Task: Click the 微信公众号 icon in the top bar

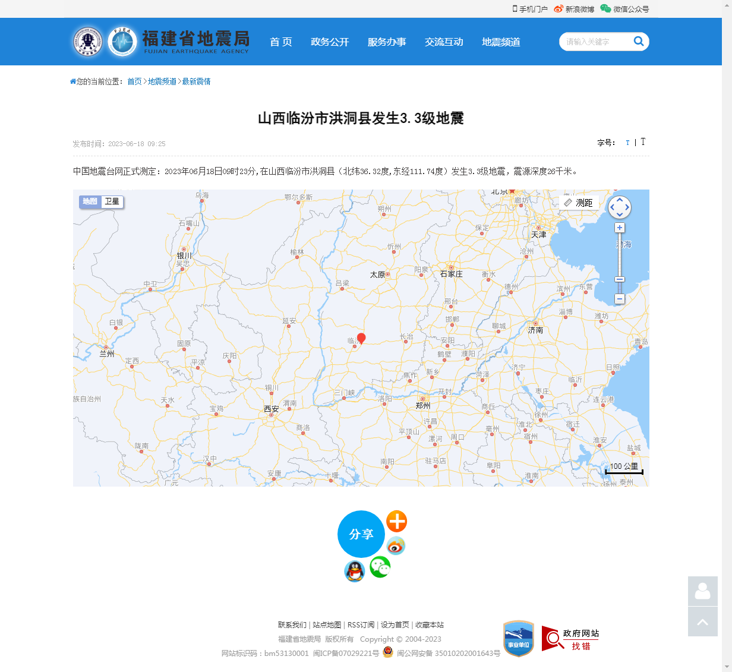Action: coord(605,9)
